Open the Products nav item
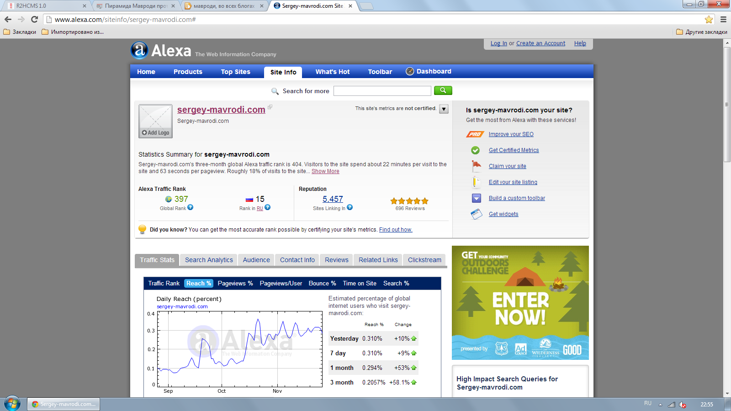 [188, 72]
